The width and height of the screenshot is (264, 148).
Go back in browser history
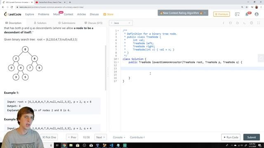[x=3, y=7]
